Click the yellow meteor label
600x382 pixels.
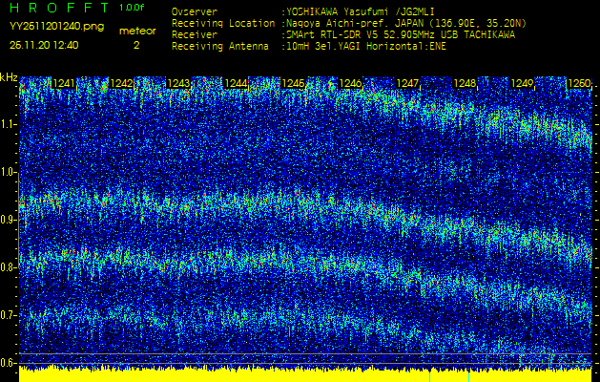136,31
